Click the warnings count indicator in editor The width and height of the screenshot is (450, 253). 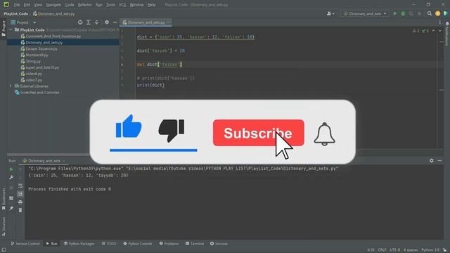(416, 31)
